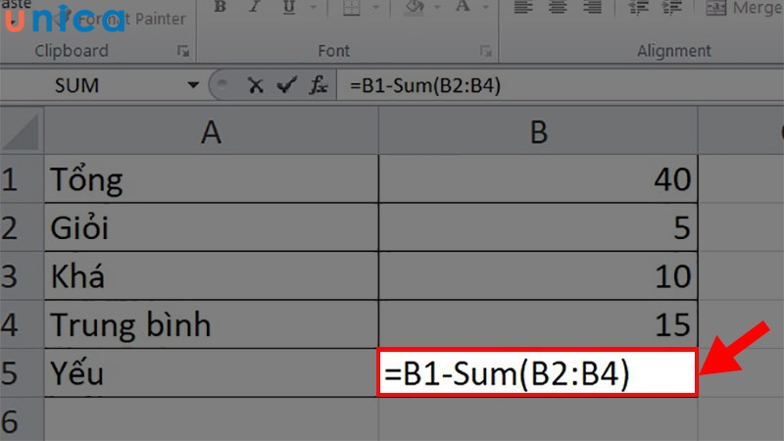Increase indent in Alignment group
Viewport: 784px width, 441px height.
(672, 7)
